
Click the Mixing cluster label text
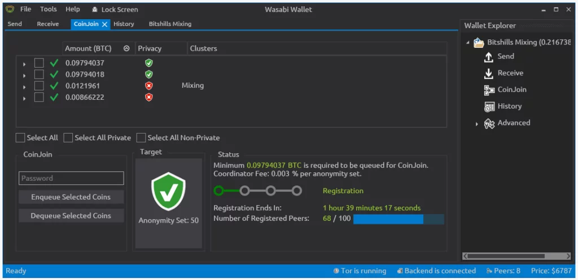pyautogui.click(x=193, y=86)
